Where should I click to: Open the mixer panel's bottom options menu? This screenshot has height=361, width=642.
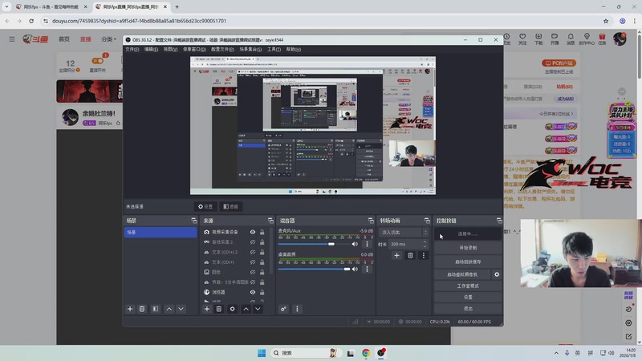[297, 309]
